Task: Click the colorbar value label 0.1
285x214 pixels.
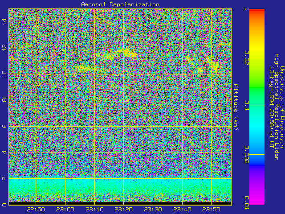Action: [x=247, y=106]
